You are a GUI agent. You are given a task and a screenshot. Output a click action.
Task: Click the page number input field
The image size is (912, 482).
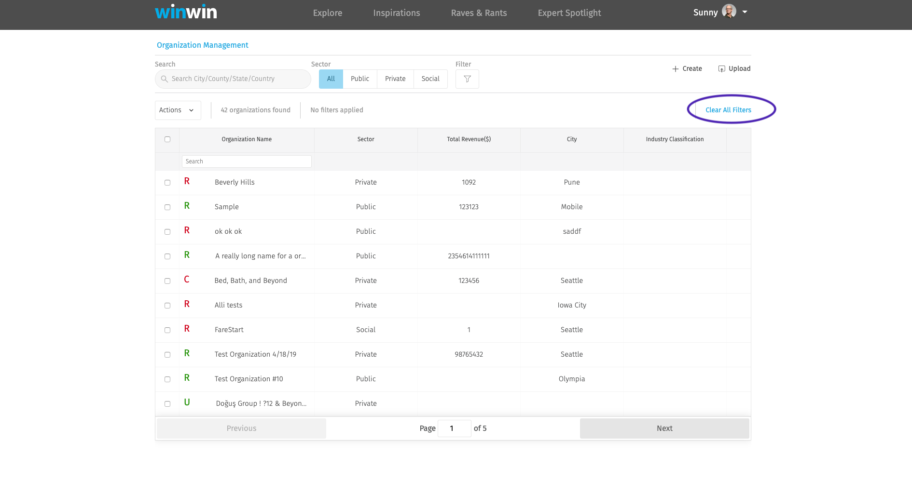point(454,428)
